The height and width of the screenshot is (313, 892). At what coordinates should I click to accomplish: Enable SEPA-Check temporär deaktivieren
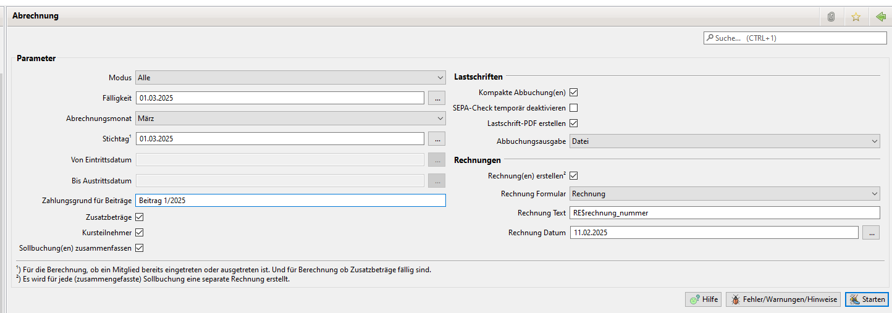574,108
